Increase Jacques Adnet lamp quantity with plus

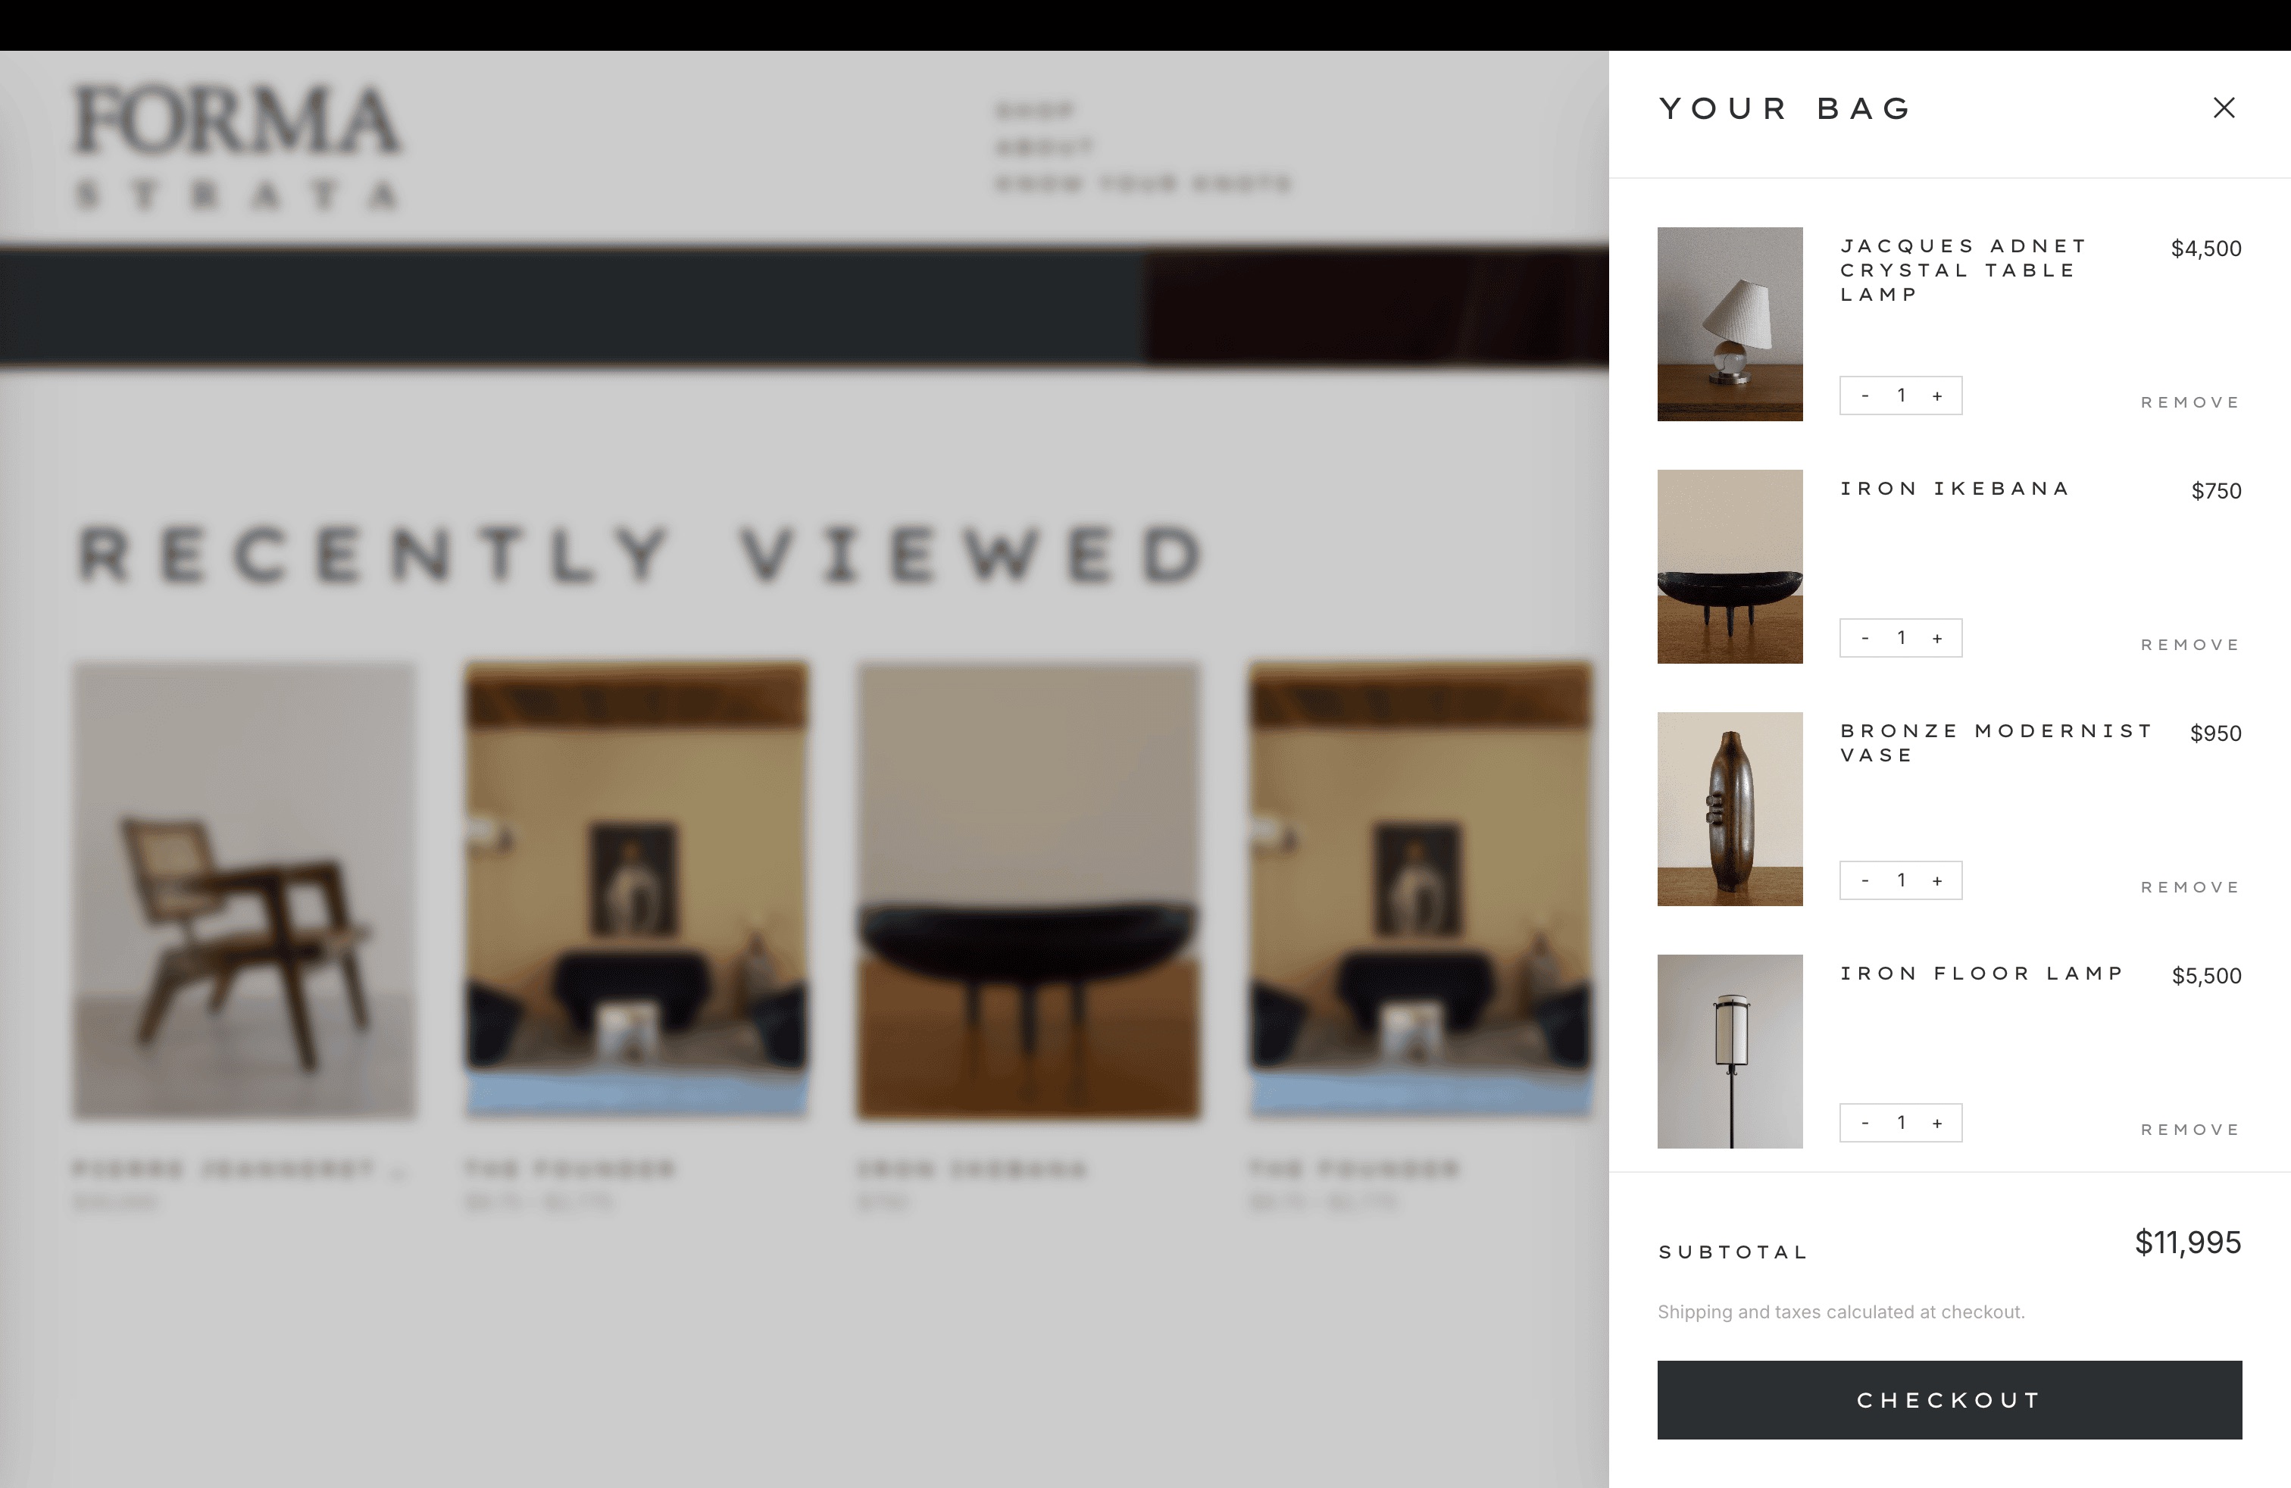[1936, 395]
